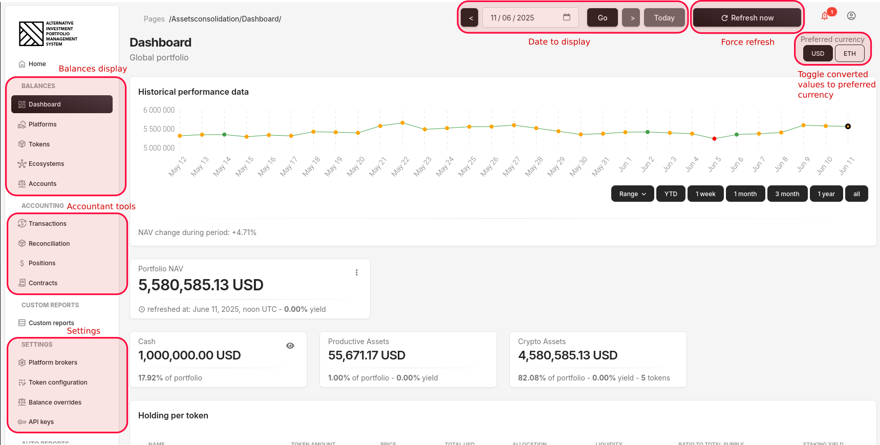Image resolution: width=880 pixels, height=445 pixels.
Task: Click the Refresh now button
Action: click(747, 18)
